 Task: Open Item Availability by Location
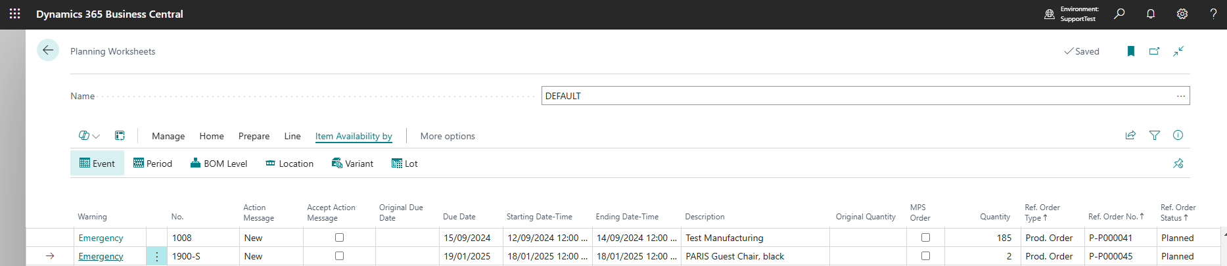pos(289,164)
